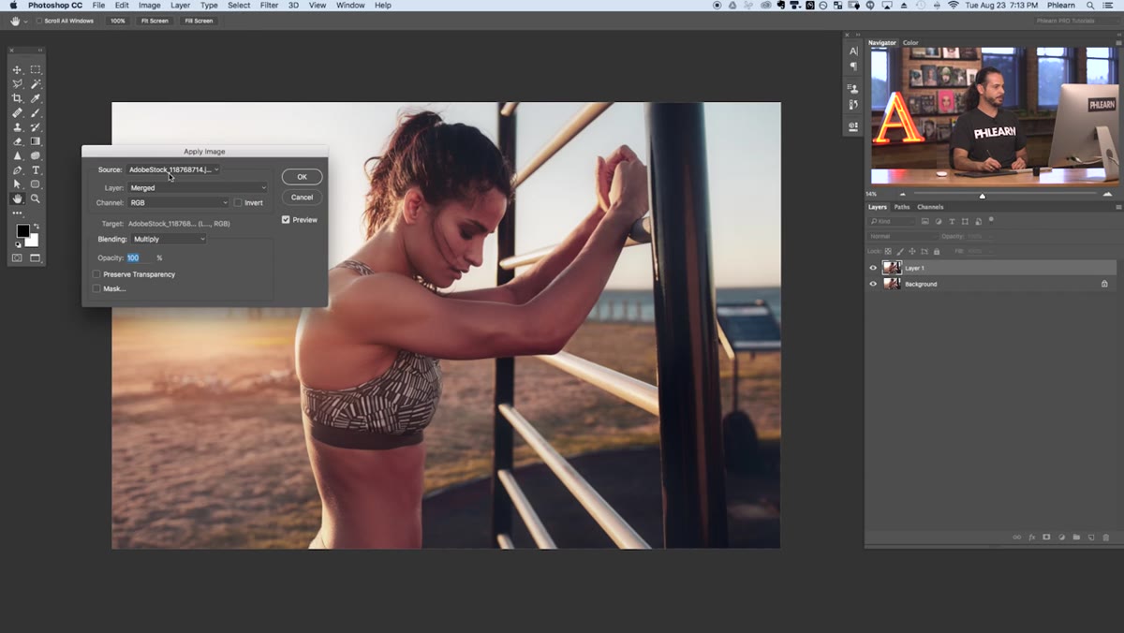Select the Magic Wand tool
1124x633 pixels.
pos(36,84)
